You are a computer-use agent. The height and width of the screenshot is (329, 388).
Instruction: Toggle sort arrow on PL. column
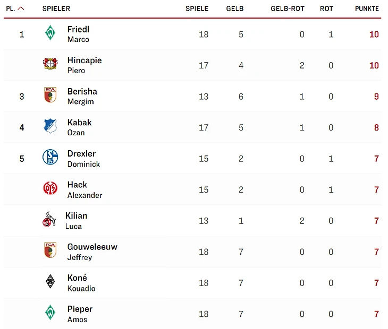[x=21, y=8]
